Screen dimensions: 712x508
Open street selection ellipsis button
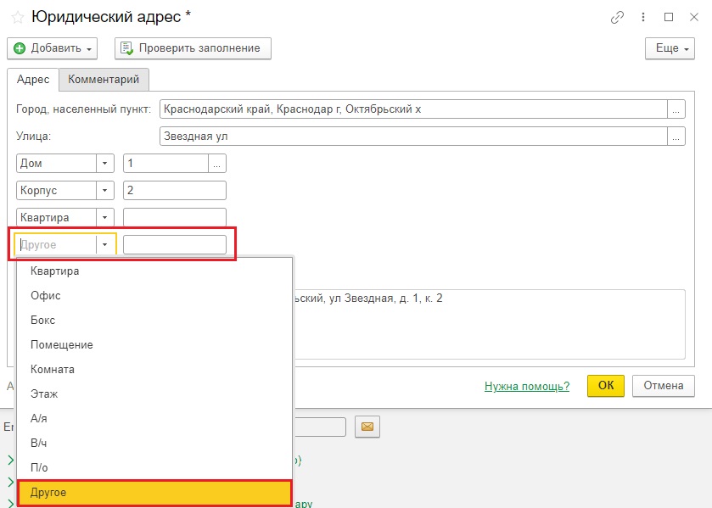(676, 137)
